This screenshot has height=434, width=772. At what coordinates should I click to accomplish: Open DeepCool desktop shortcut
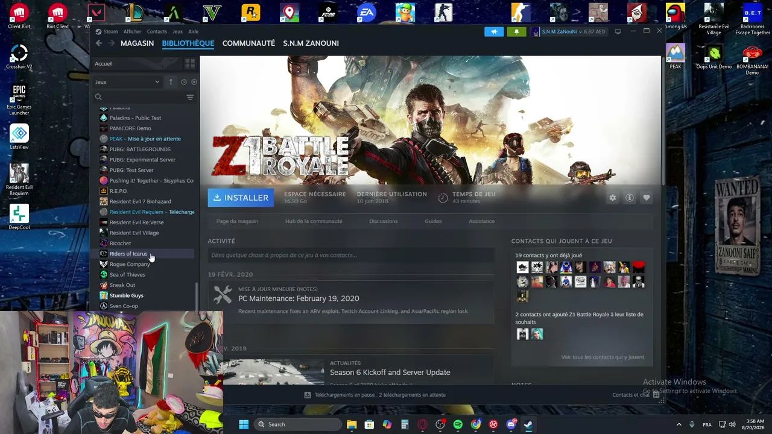pos(19,217)
